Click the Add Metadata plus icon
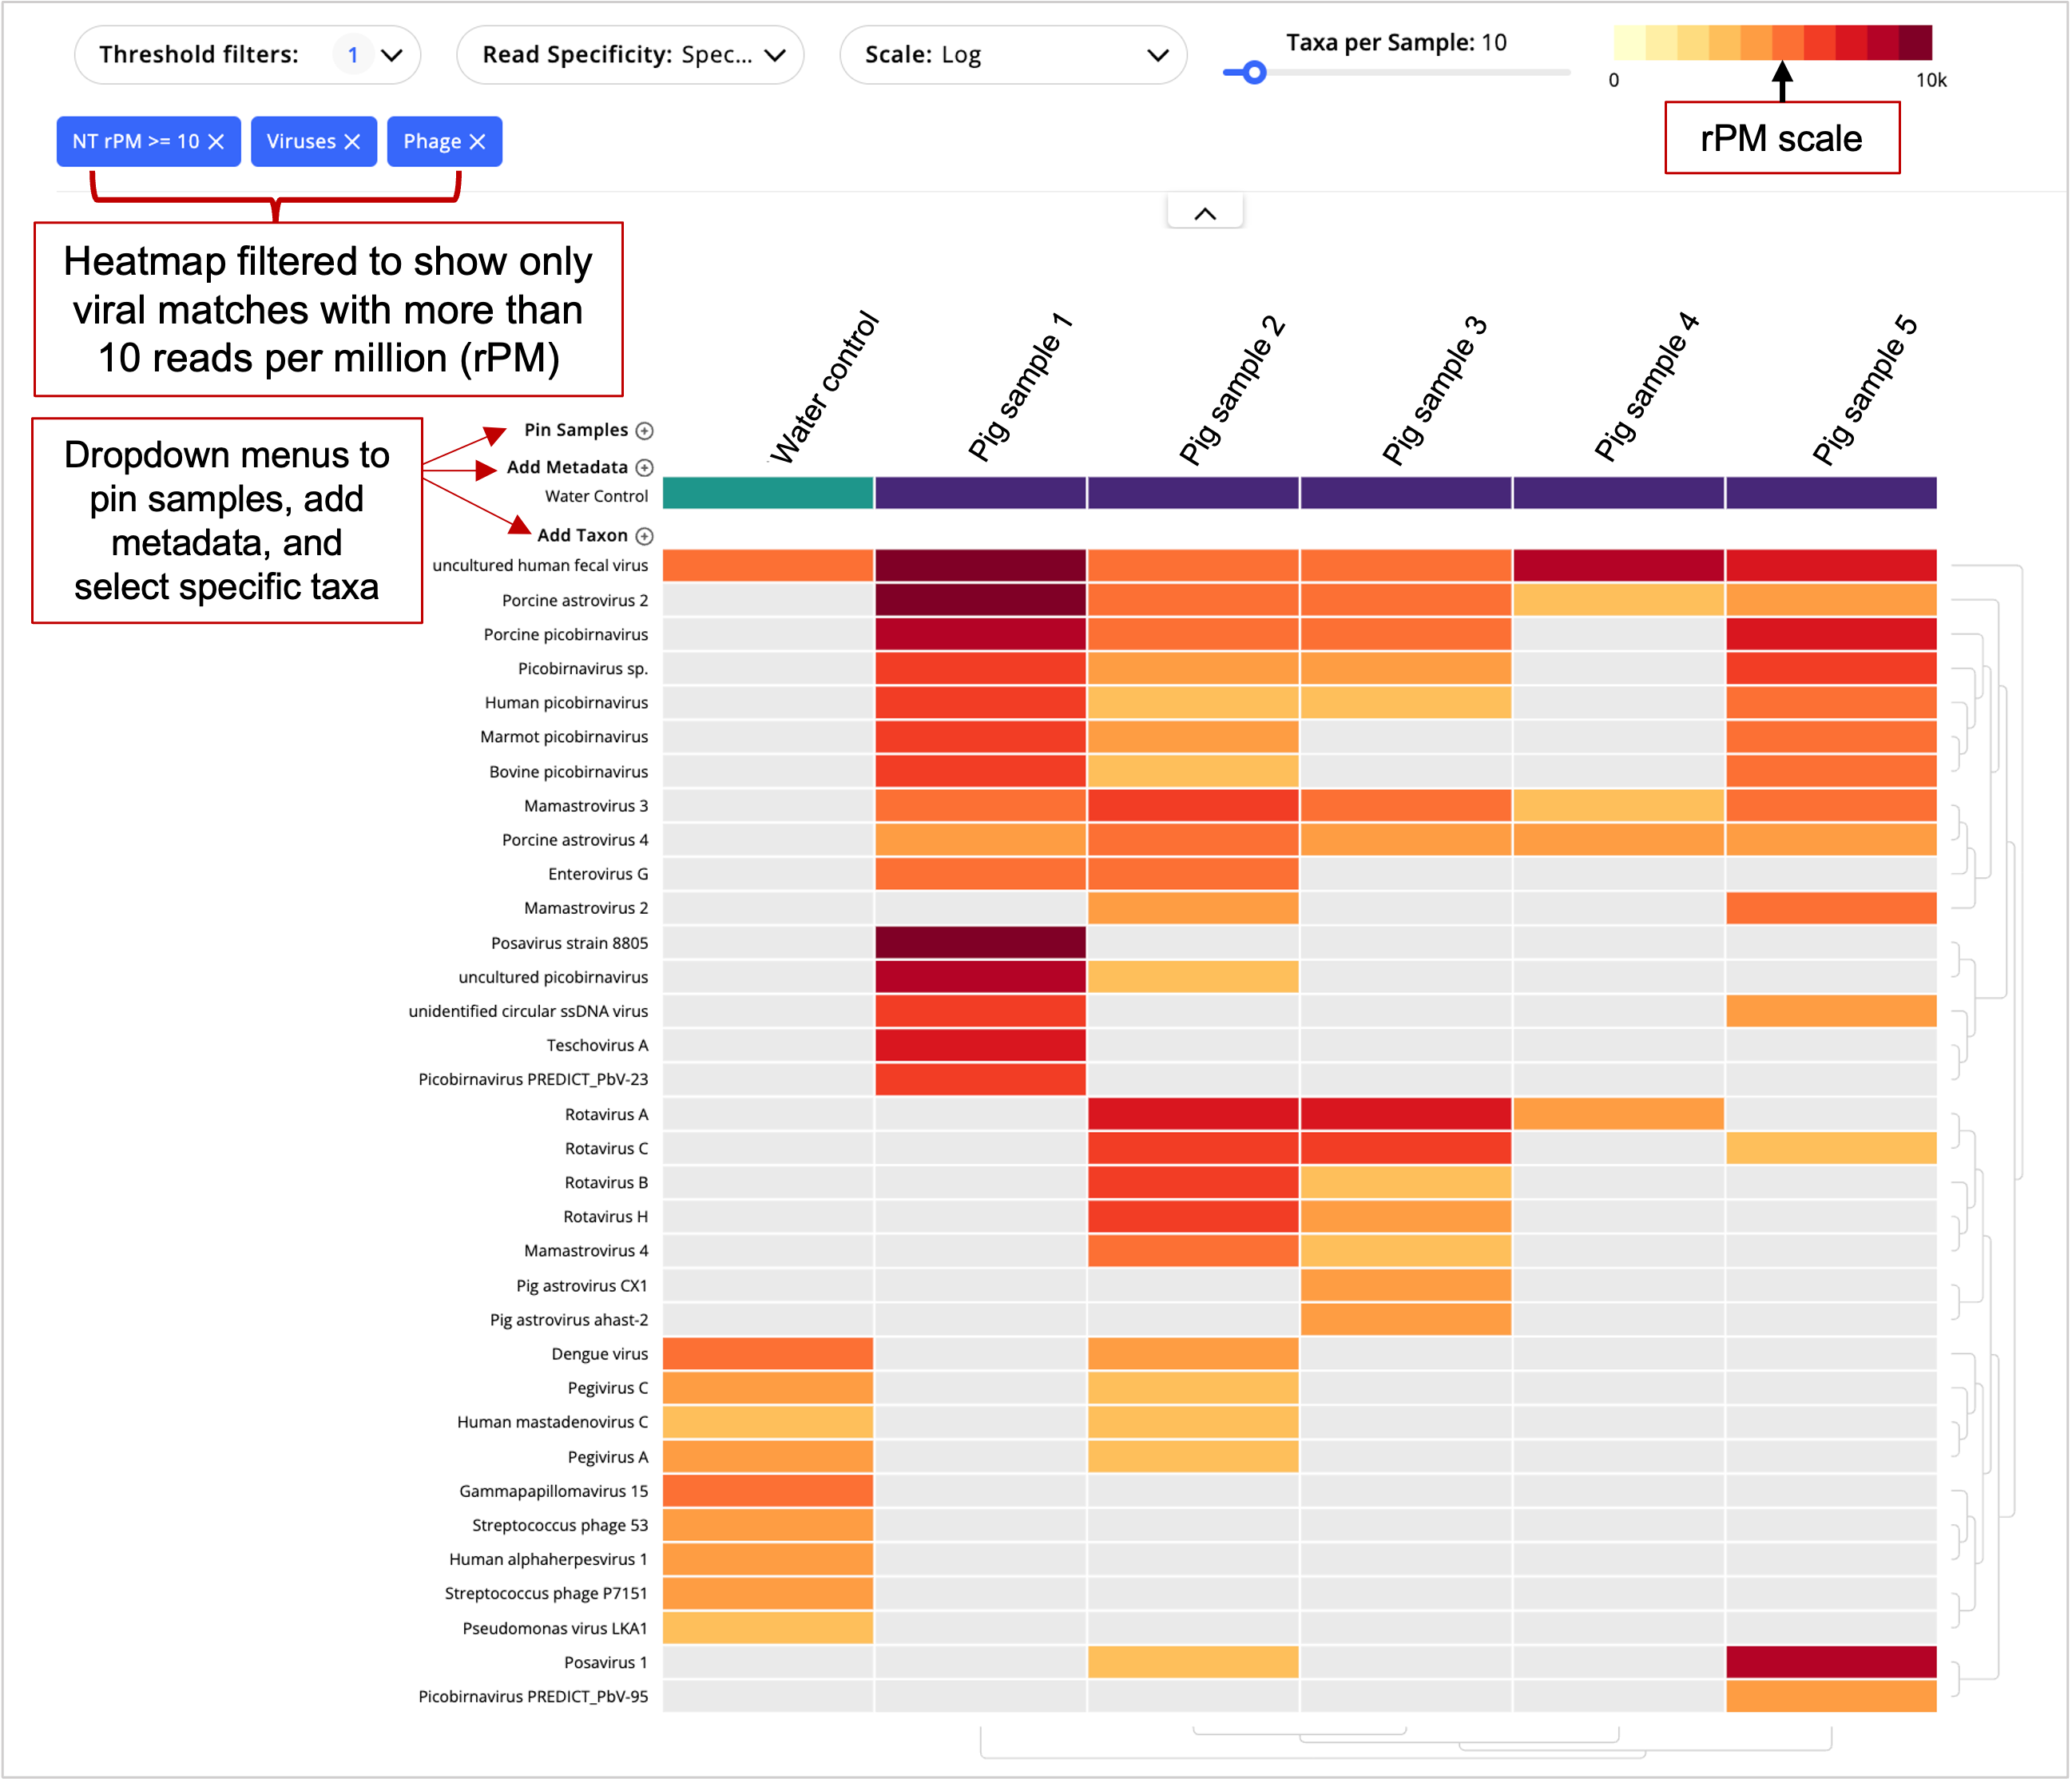Image resolution: width=2072 pixels, height=1779 pixels. coord(644,467)
